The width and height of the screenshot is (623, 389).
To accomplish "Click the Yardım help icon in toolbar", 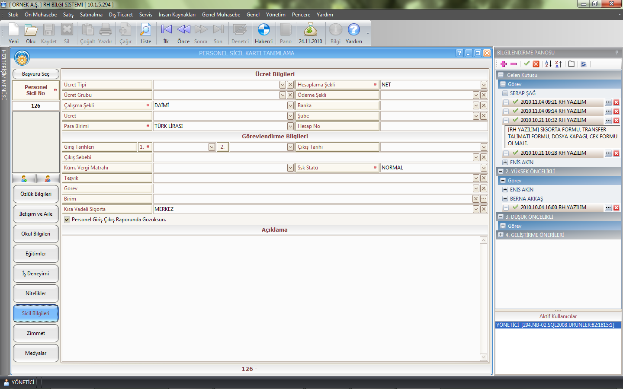I will [x=353, y=30].
